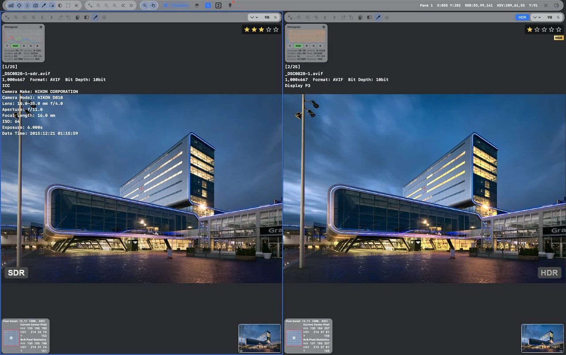Collapse the right Histogram panel

pos(324,27)
